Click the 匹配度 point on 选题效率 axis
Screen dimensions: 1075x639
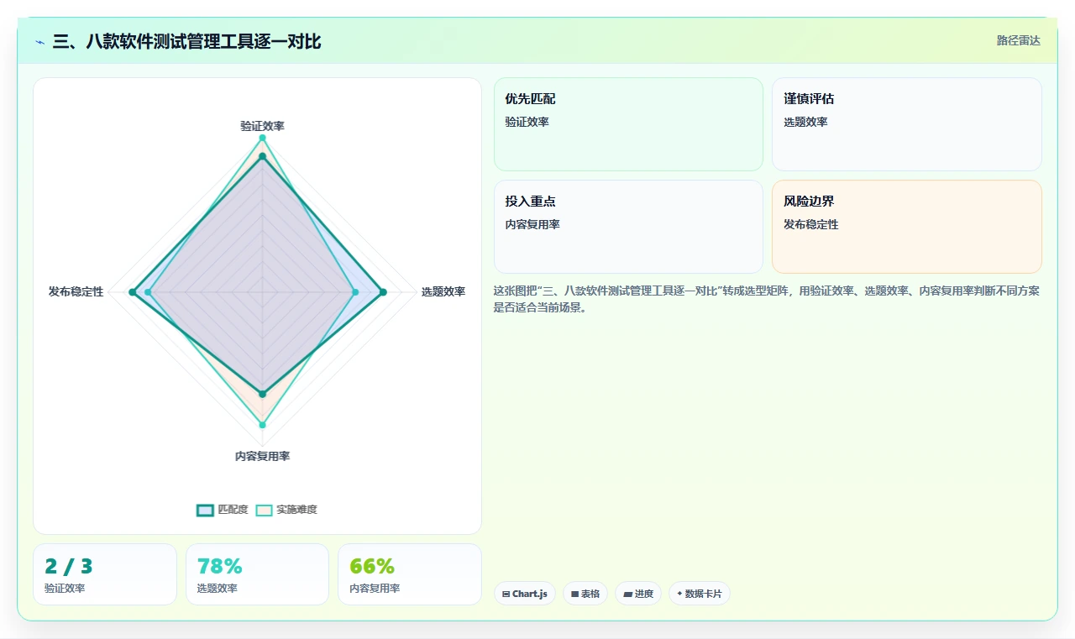point(383,292)
